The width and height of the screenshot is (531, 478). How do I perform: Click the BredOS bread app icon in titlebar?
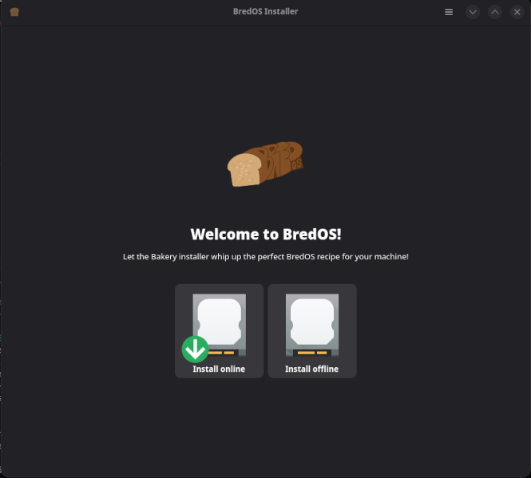tap(14, 12)
